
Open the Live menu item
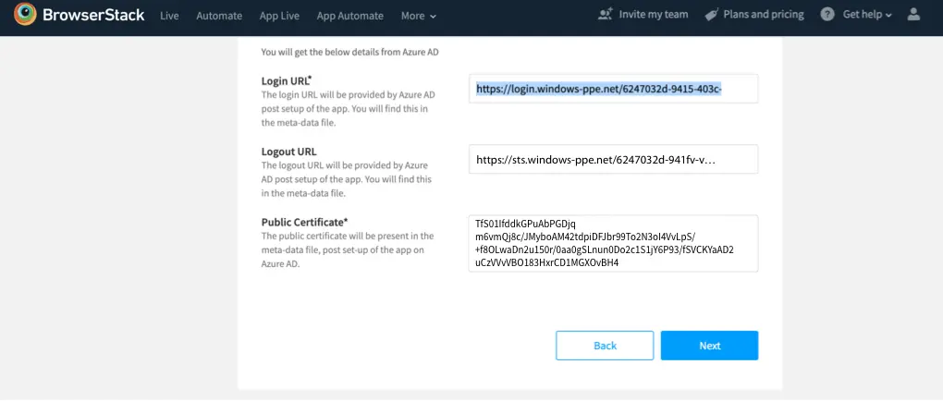(169, 17)
